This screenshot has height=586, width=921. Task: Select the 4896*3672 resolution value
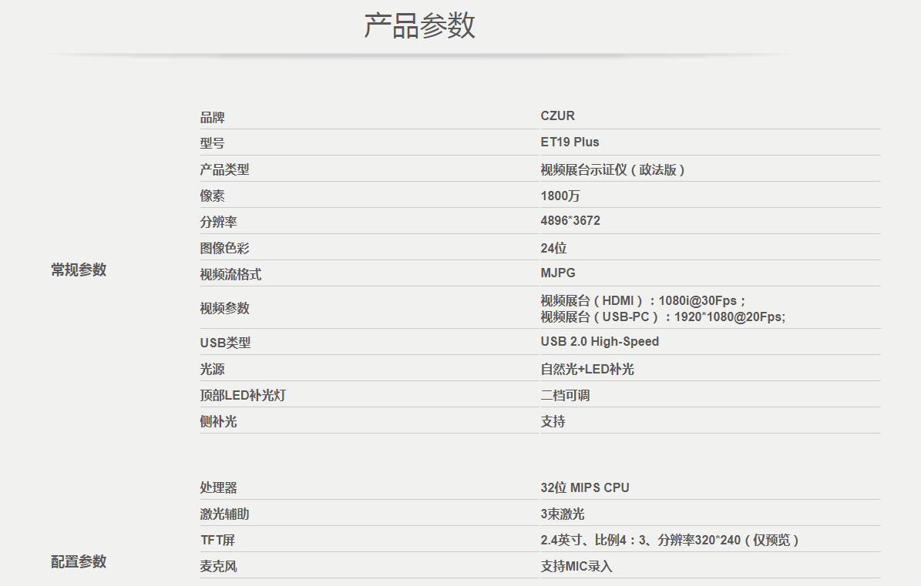coord(570,220)
